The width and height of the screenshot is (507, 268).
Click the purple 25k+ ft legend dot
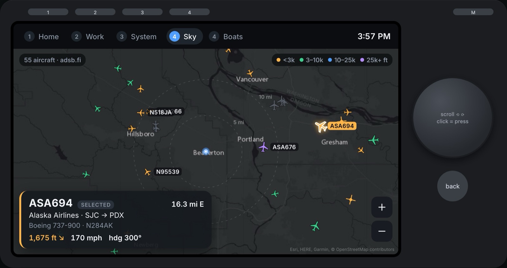[x=362, y=60]
